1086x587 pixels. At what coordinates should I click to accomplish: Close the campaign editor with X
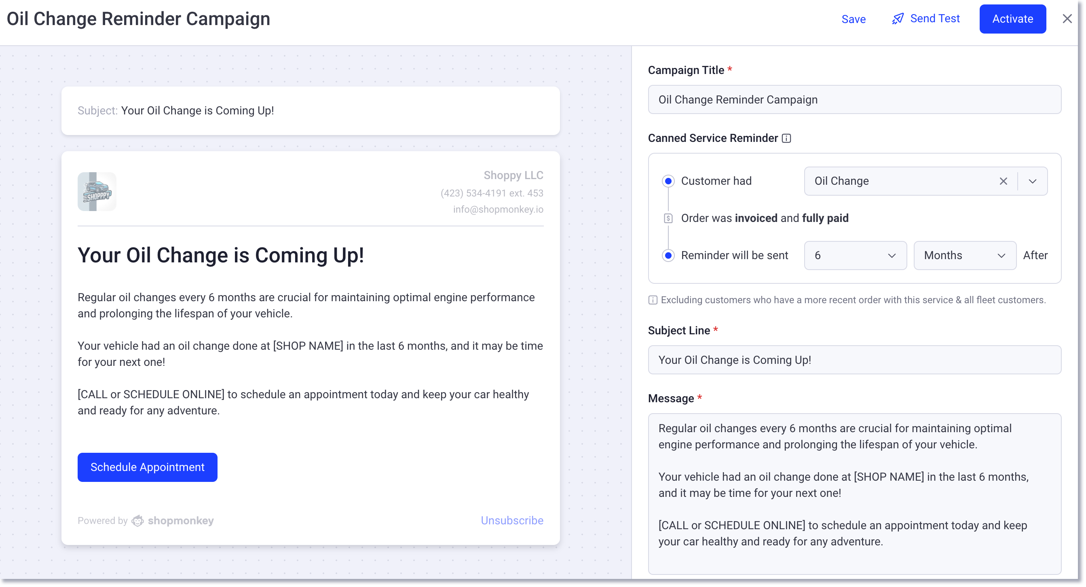1067,19
